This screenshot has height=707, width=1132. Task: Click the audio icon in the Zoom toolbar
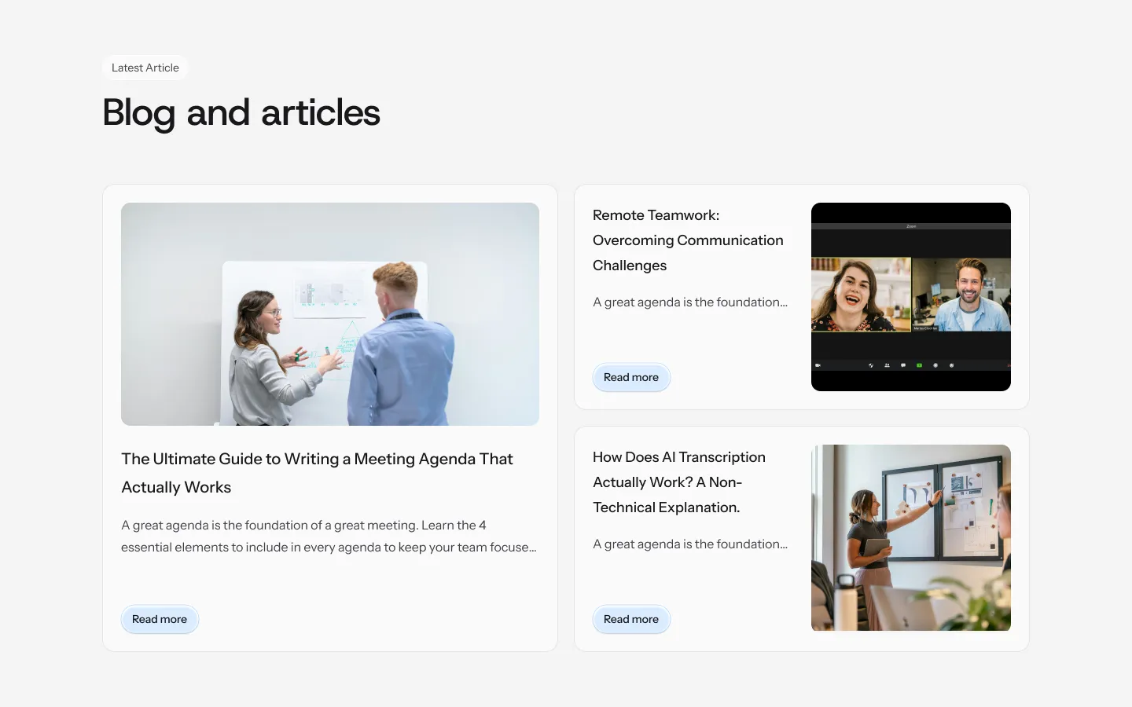(871, 365)
